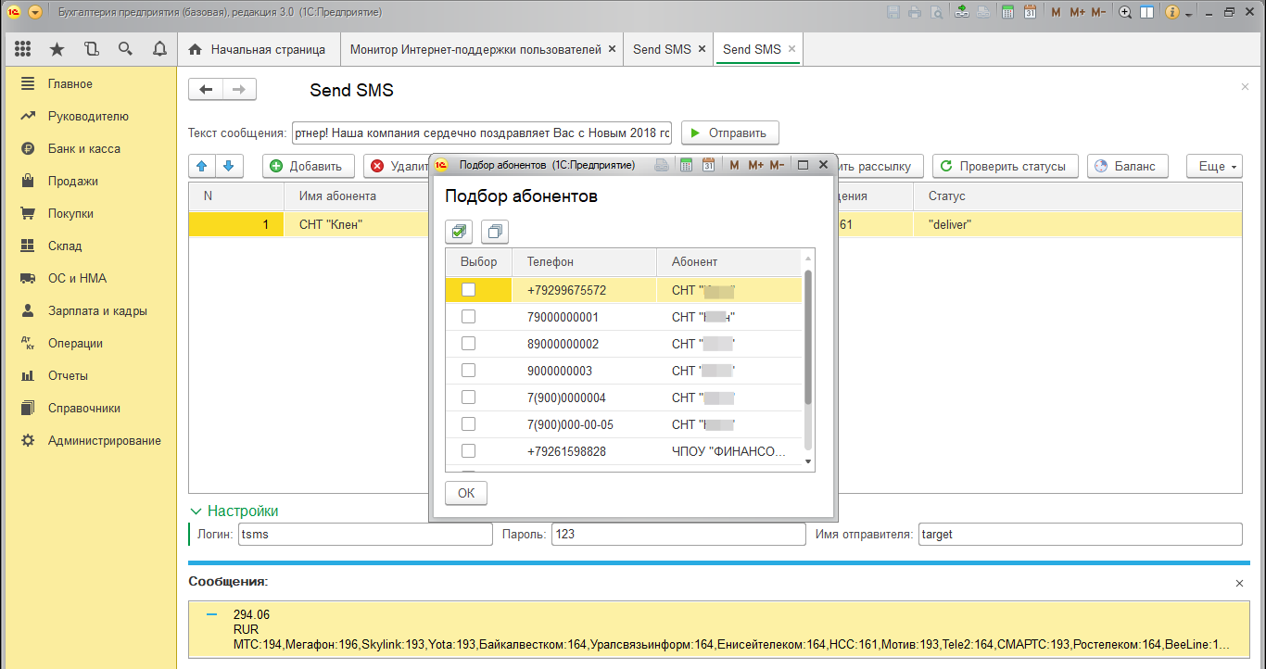Open the main 1C application menu arrow
Screen dimensions: 1266x669
point(35,12)
